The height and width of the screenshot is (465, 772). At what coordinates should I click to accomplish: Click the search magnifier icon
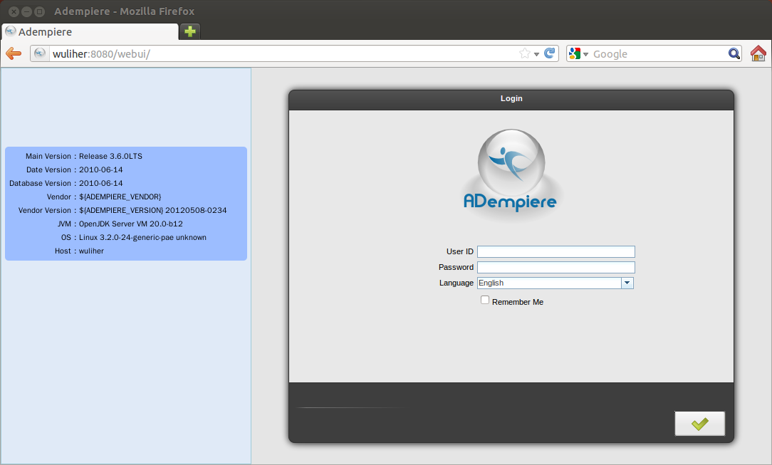tap(734, 53)
